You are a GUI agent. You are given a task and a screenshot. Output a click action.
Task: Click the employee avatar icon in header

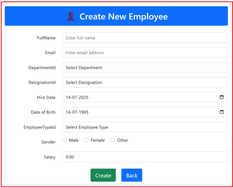pyautogui.click(x=71, y=16)
